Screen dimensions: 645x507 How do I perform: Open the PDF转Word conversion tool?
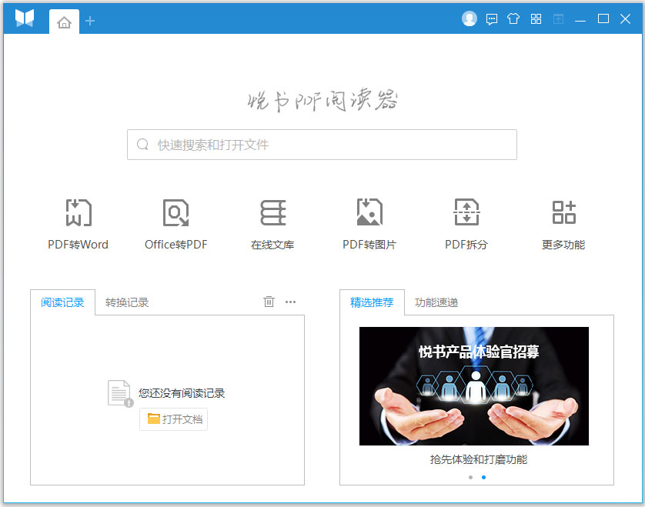tap(77, 223)
